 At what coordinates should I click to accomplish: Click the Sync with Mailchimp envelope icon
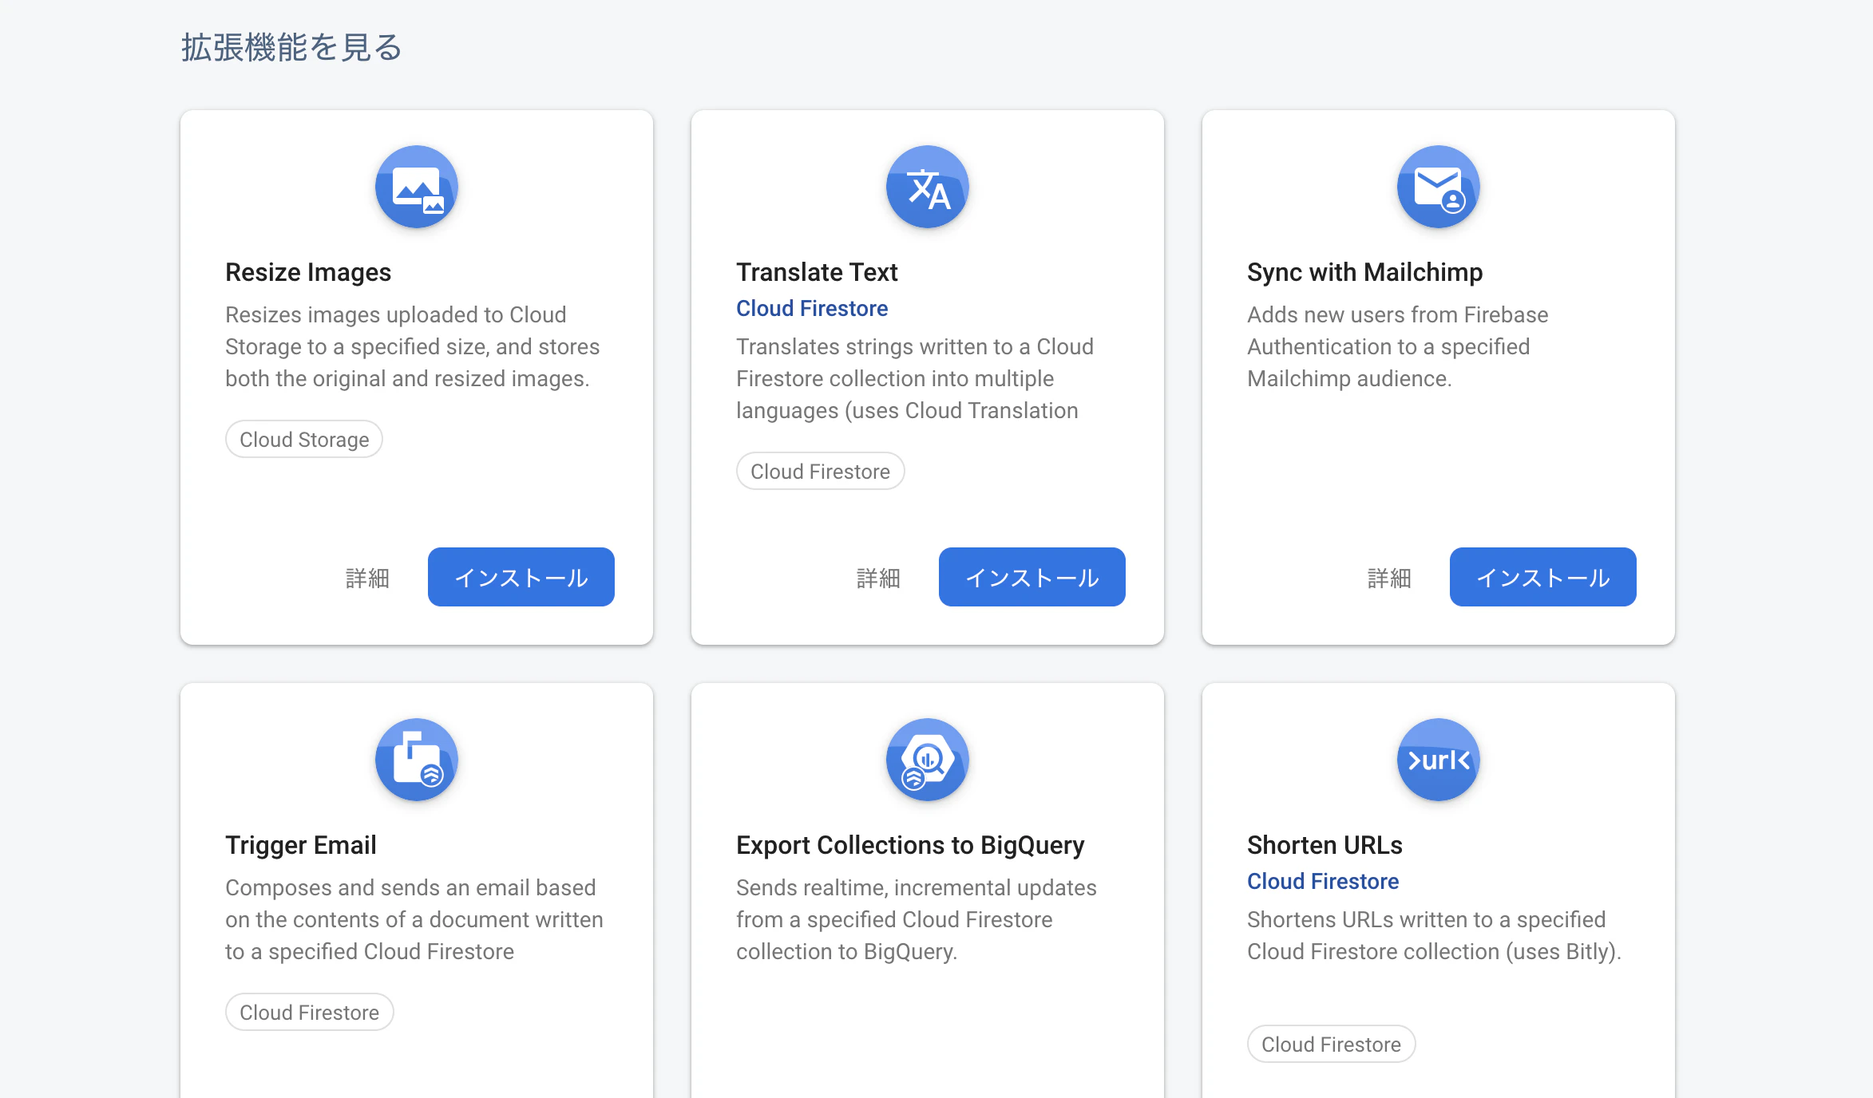pos(1439,187)
